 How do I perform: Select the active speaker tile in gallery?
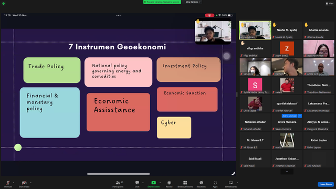tap(255, 30)
